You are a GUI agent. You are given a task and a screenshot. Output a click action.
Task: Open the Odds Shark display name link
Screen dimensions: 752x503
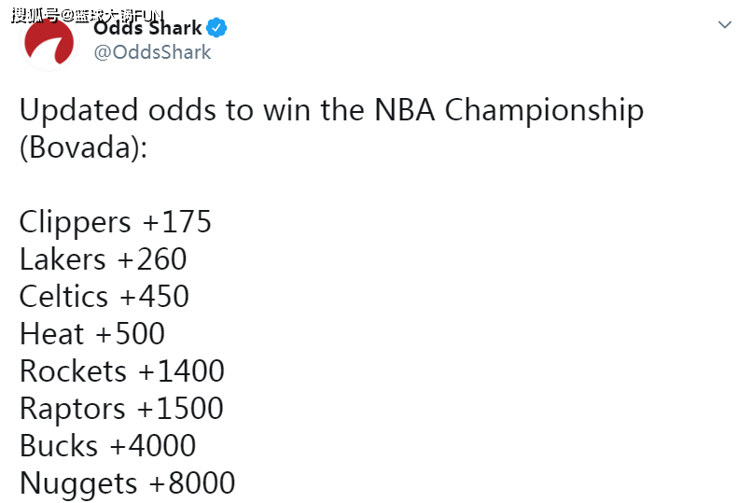(x=147, y=27)
